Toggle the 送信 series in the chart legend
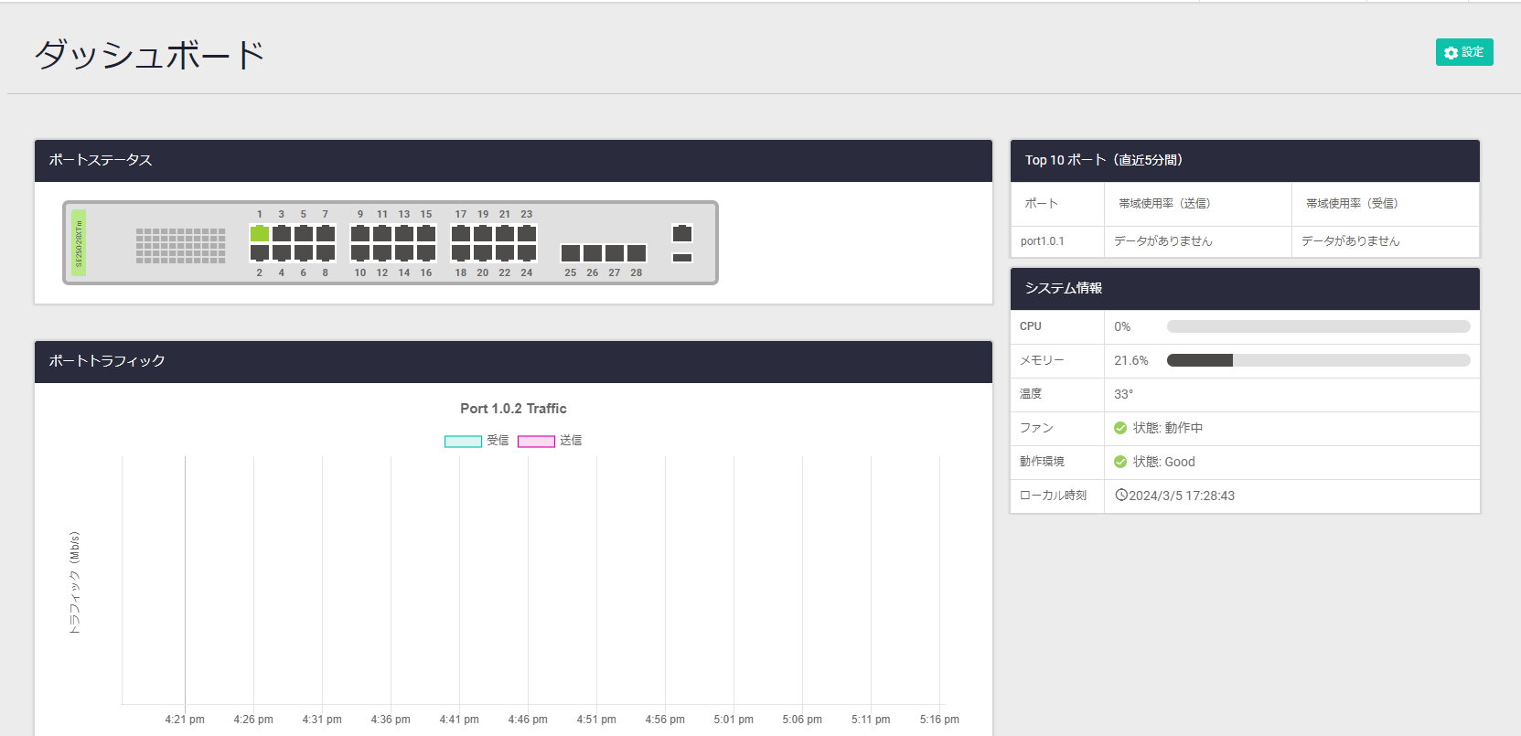This screenshot has width=1521, height=736. (536, 441)
